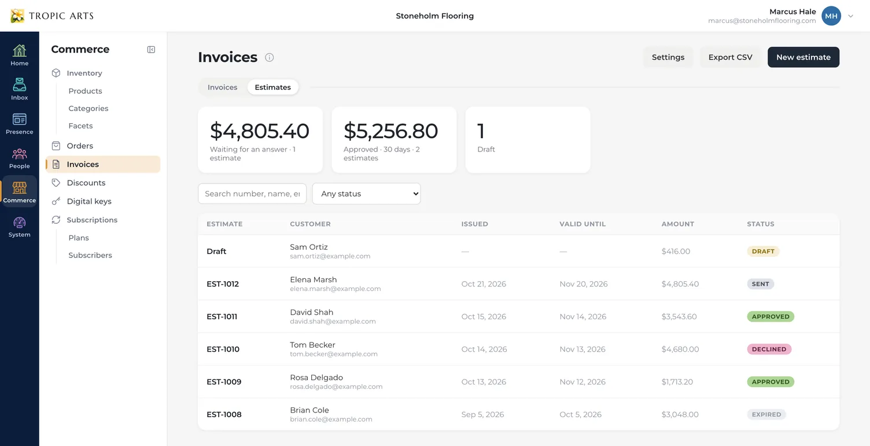Viewport: 870px width, 446px height.
Task: Go to Presence section icon
Action: pyautogui.click(x=19, y=124)
